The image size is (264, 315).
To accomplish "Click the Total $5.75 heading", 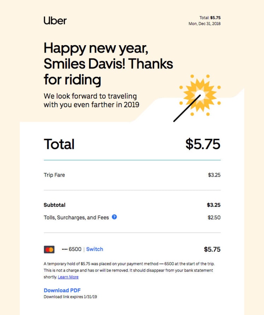I will click(59, 144).
